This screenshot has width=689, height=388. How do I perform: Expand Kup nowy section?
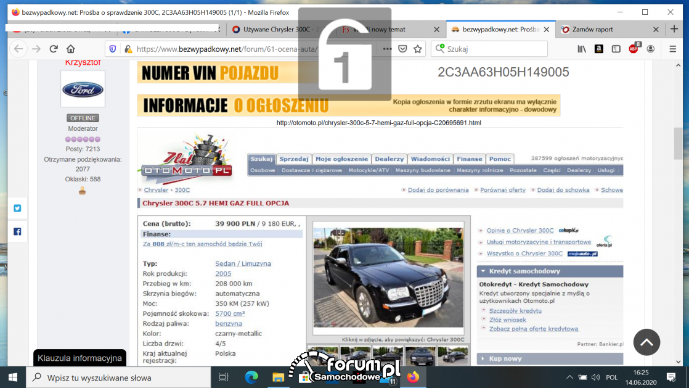(x=550, y=358)
